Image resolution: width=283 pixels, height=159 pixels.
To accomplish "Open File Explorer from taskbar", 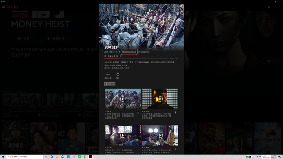I will tap(57, 157).
